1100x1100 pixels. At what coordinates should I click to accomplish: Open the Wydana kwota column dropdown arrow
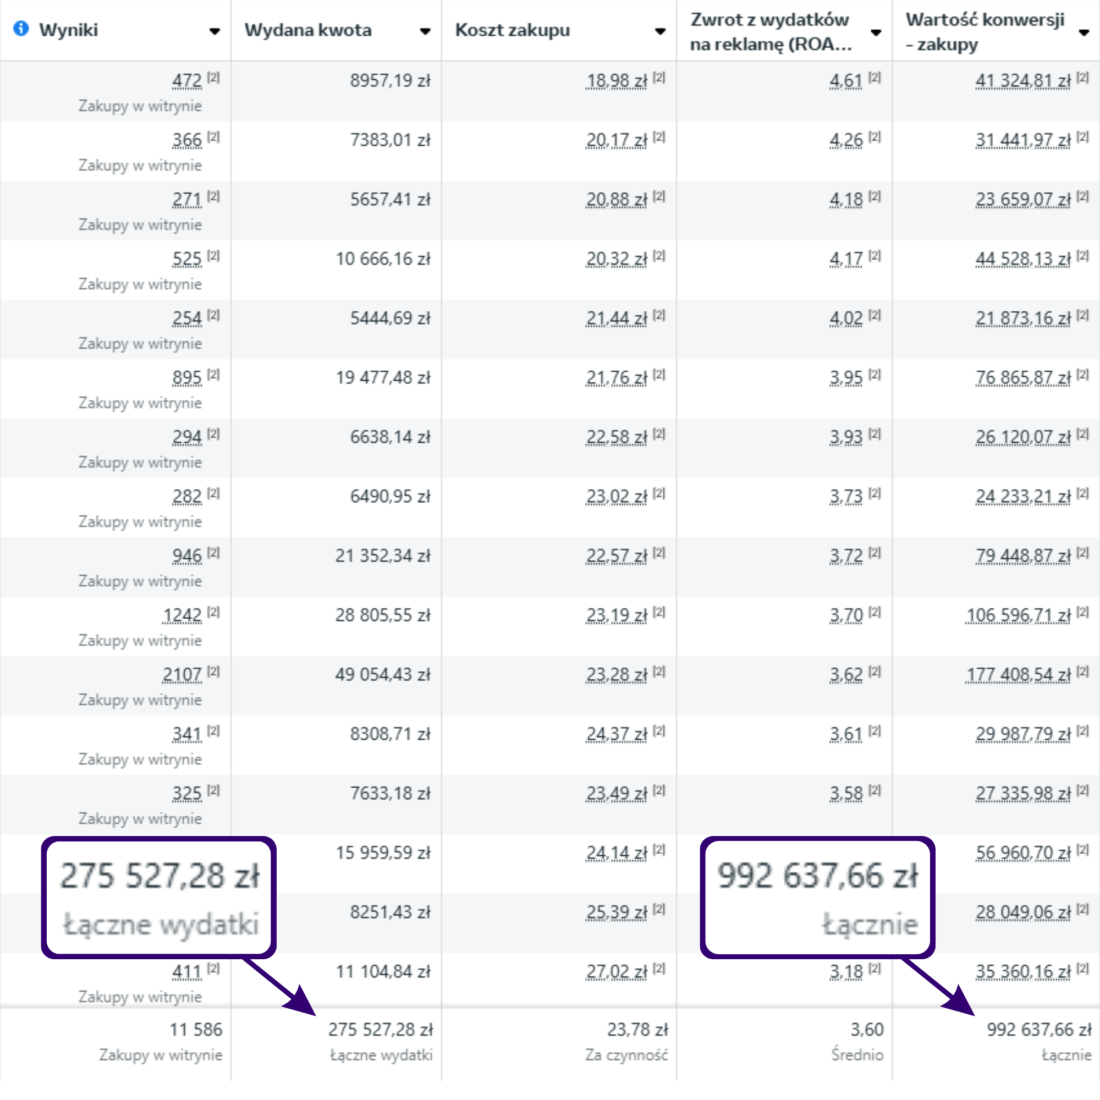(x=425, y=31)
